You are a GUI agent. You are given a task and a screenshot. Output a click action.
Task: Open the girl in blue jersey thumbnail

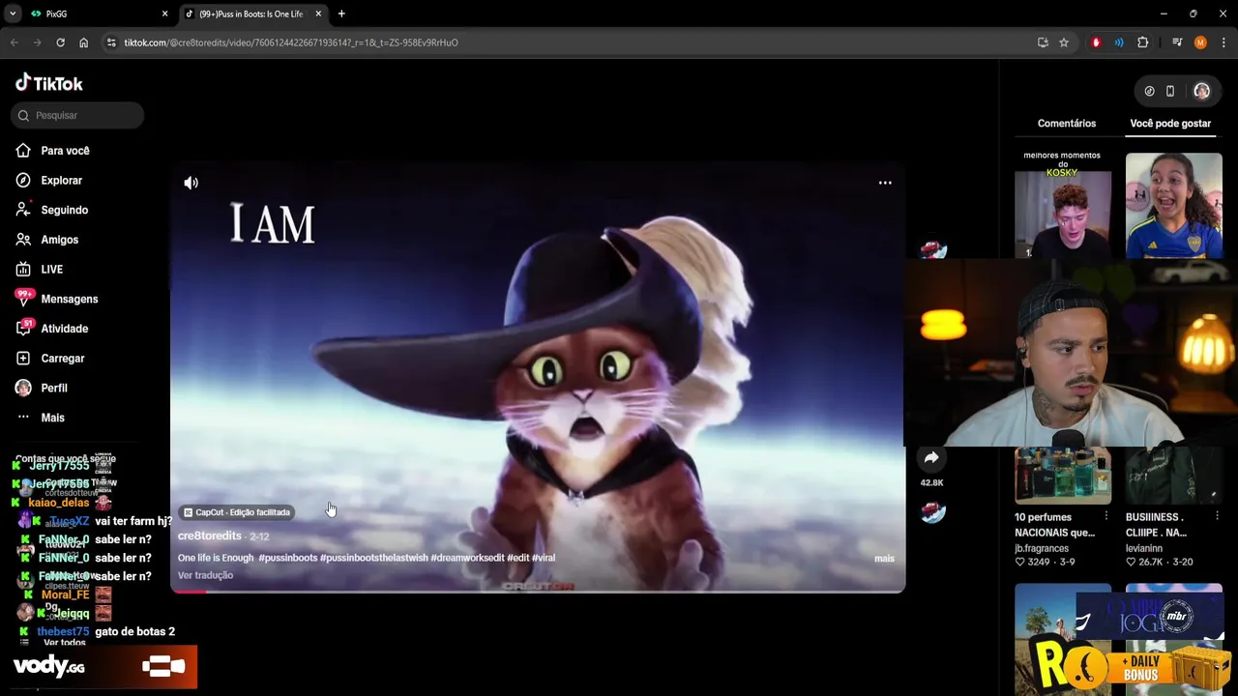1174,205
